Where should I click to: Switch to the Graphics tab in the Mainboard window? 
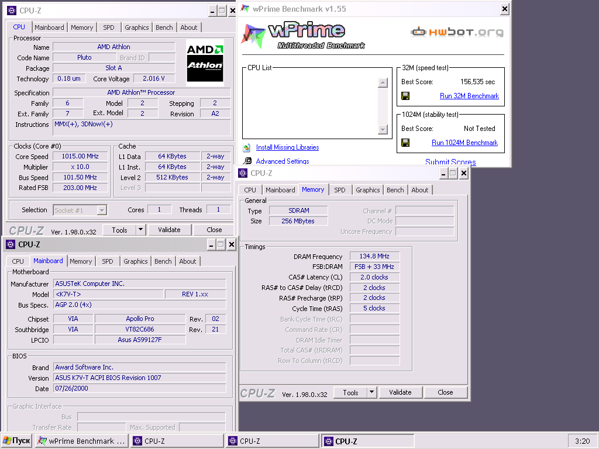tap(135, 261)
